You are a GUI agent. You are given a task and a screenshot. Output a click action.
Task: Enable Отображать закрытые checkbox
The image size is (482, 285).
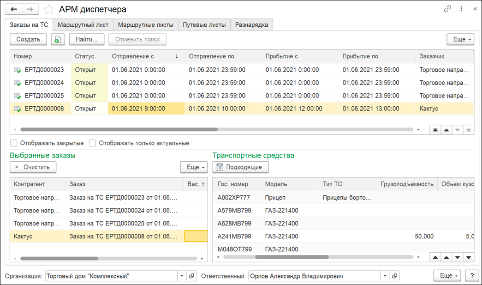(14, 143)
